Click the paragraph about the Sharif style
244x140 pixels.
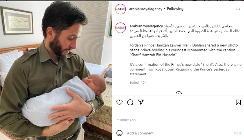tap(186, 69)
